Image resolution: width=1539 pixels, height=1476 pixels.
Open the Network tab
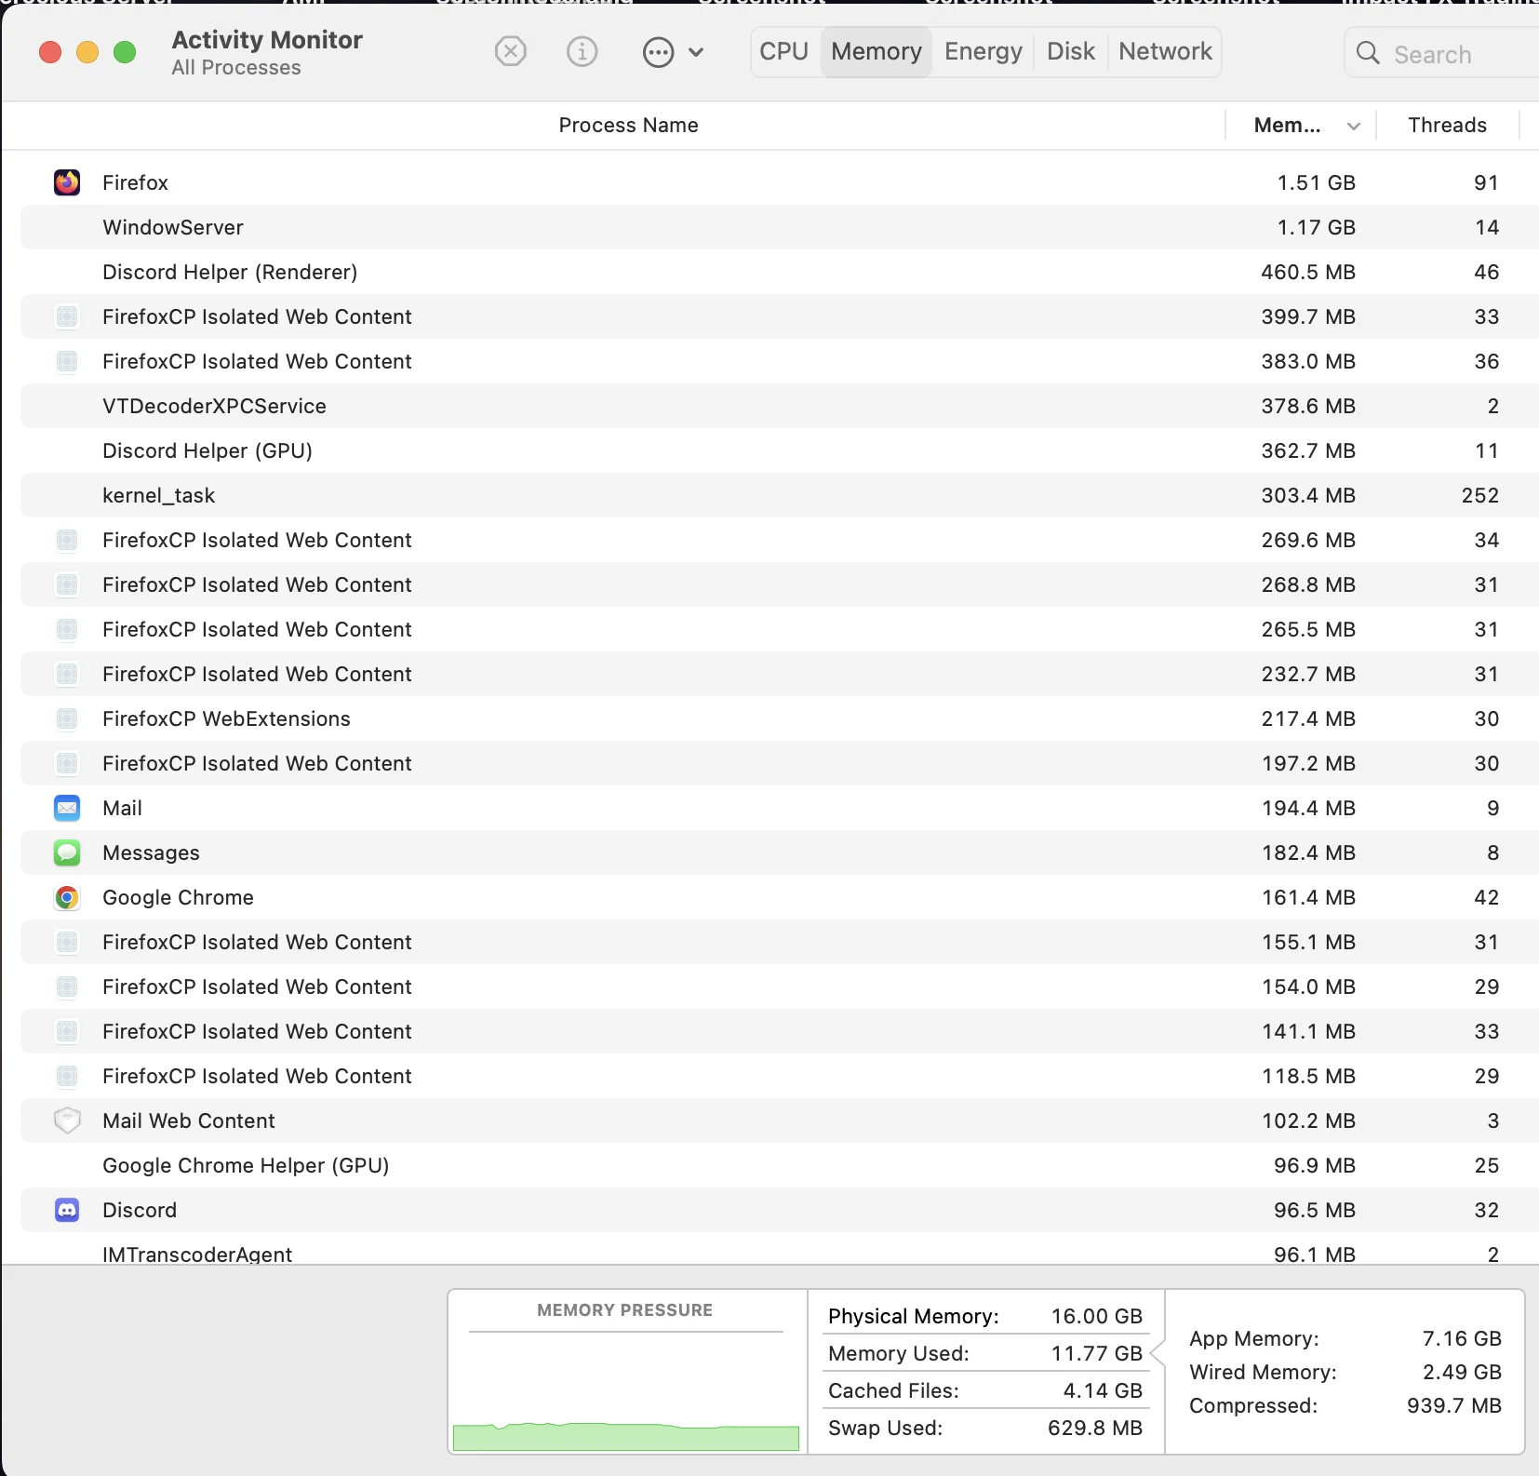coord(1165,51)
